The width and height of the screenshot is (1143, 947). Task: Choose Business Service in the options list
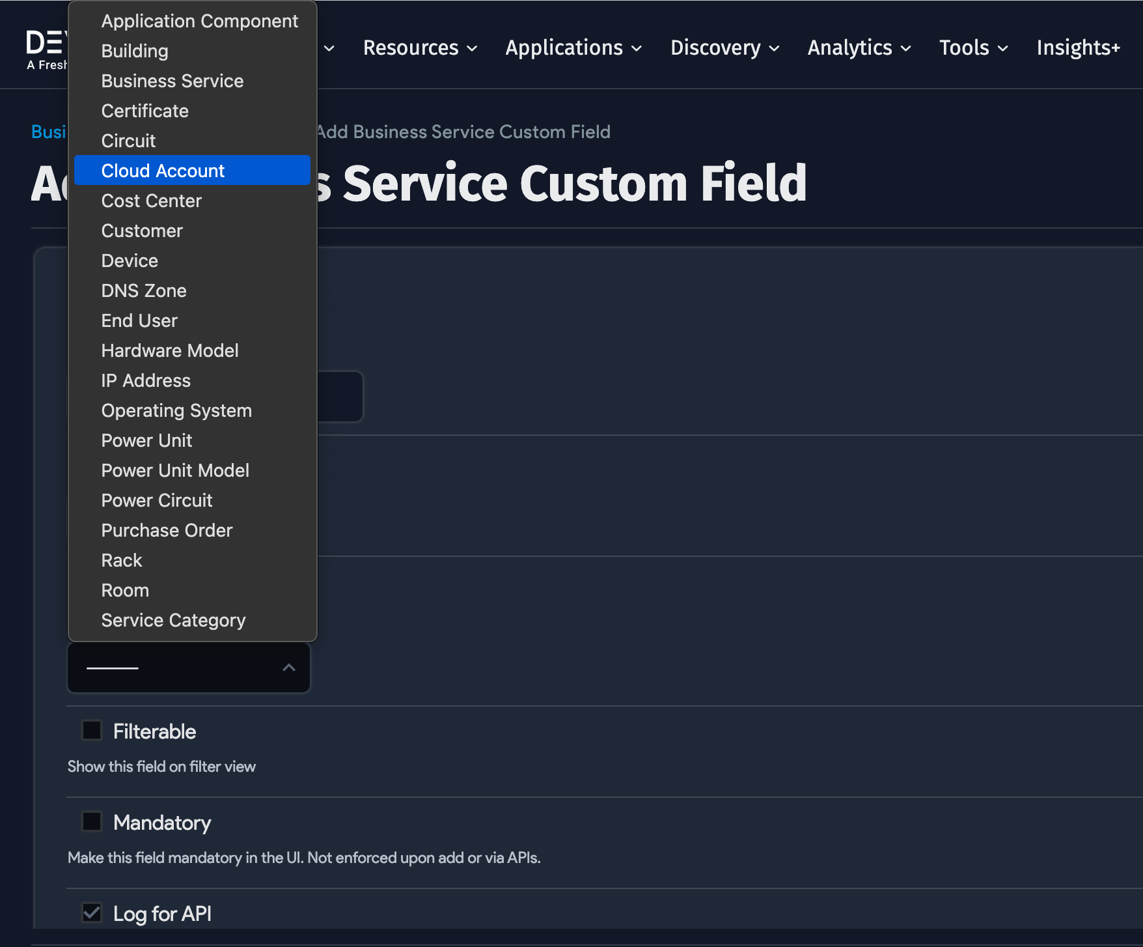point(172,80)
